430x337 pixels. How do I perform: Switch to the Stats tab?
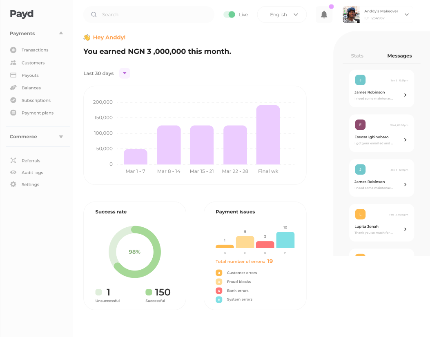pos(357,56)
